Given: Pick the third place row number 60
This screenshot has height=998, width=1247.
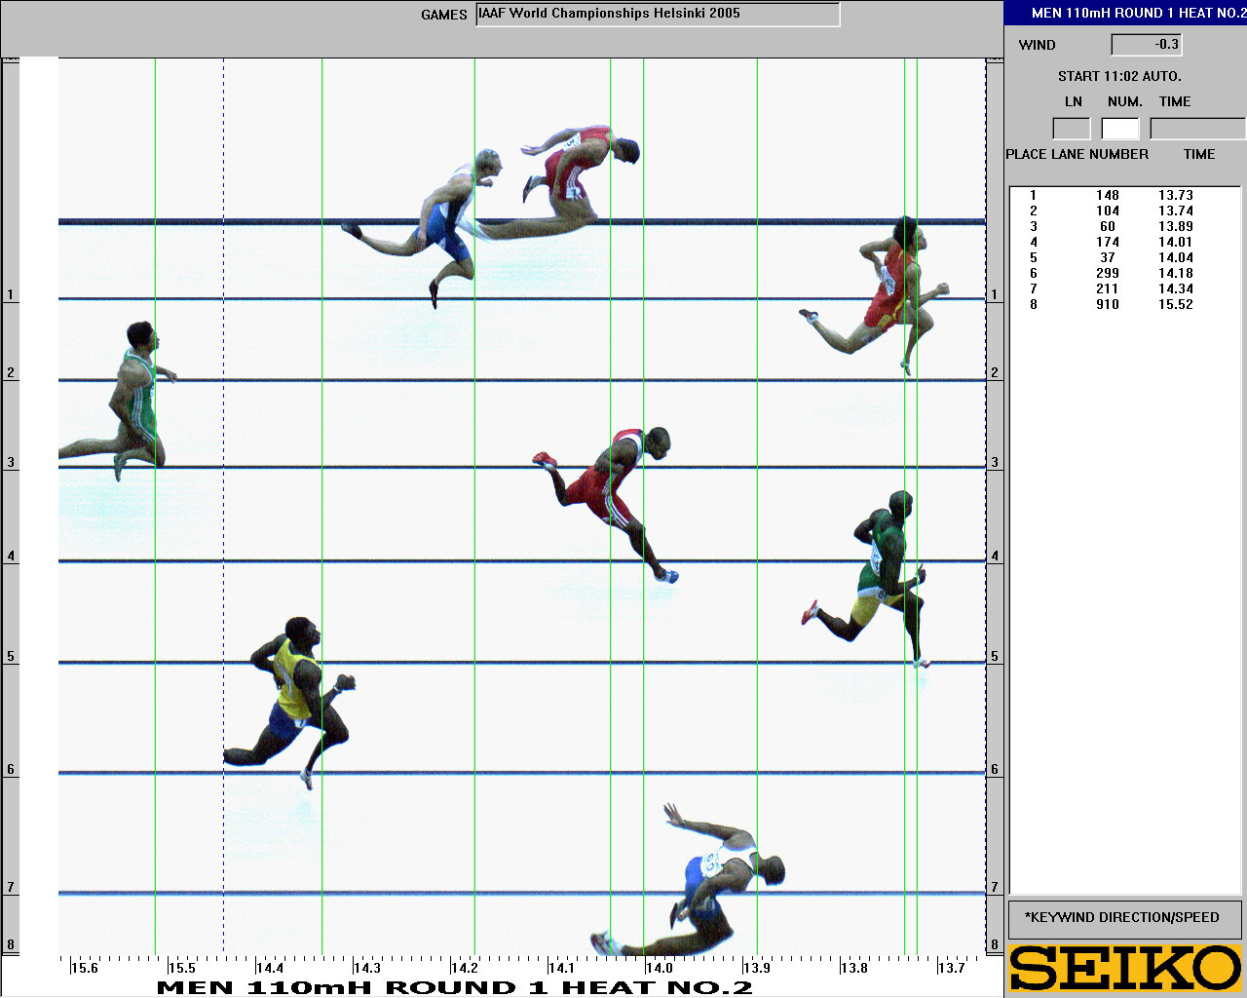Looking at the screenshot, I should (1108, 226).
